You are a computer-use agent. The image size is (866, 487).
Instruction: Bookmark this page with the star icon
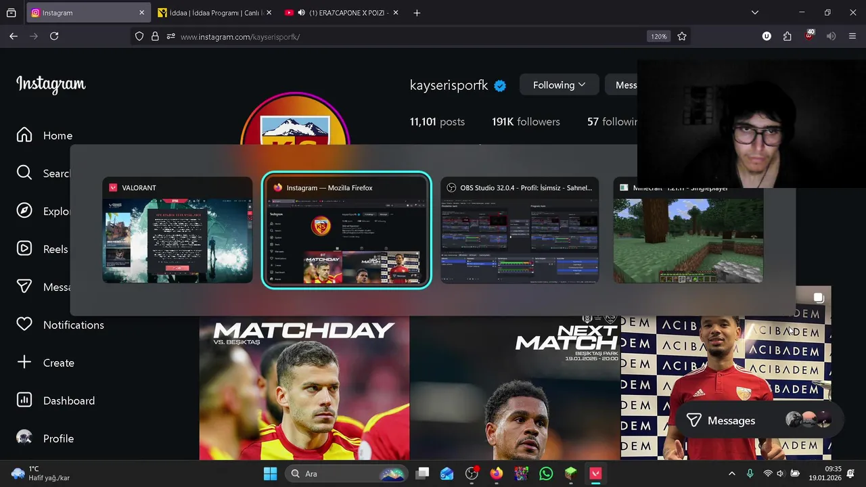click(682, 37)
